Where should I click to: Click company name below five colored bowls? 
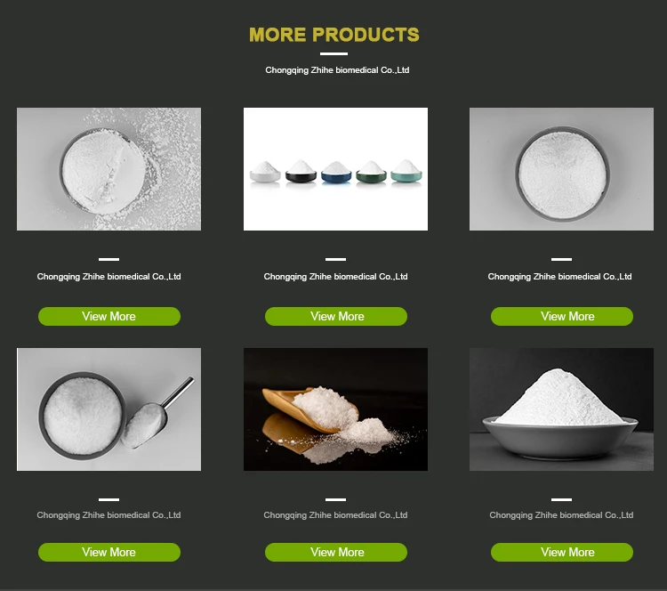click(x=335, y=277)
